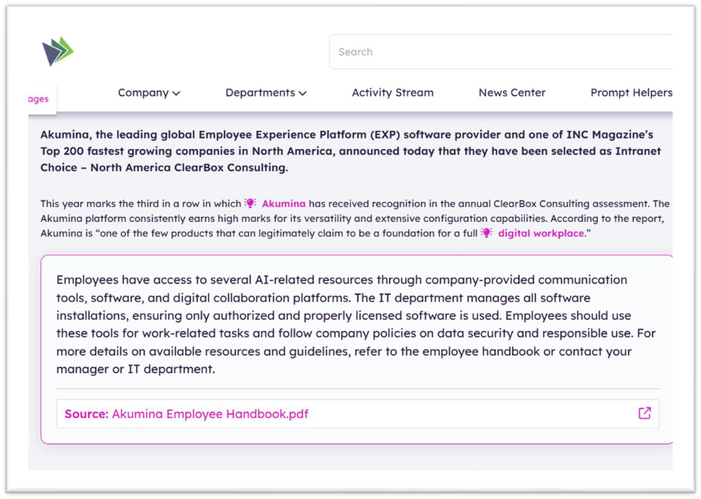Open the Departments menu
Image resolution: width=701 pixels, height=499 pixels.
265,92
